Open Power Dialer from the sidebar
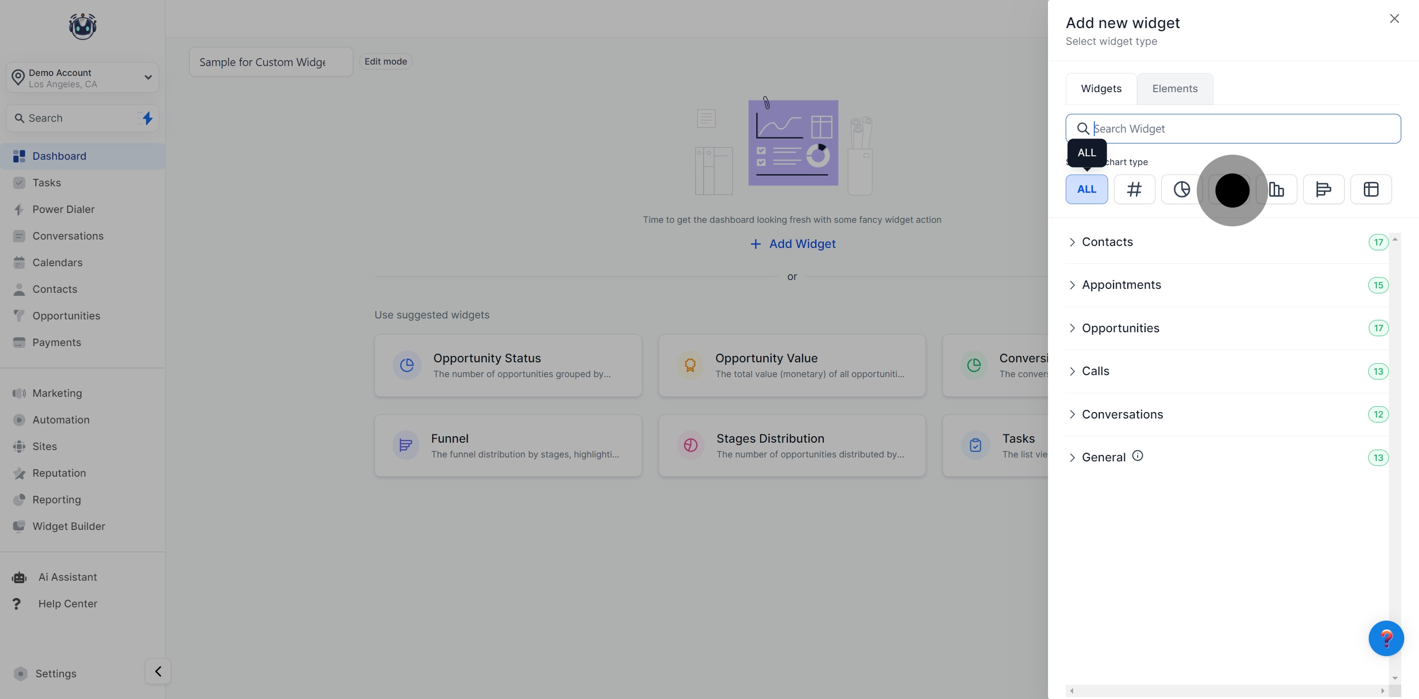The image size is (1419, 699). [x=83, y=210]
